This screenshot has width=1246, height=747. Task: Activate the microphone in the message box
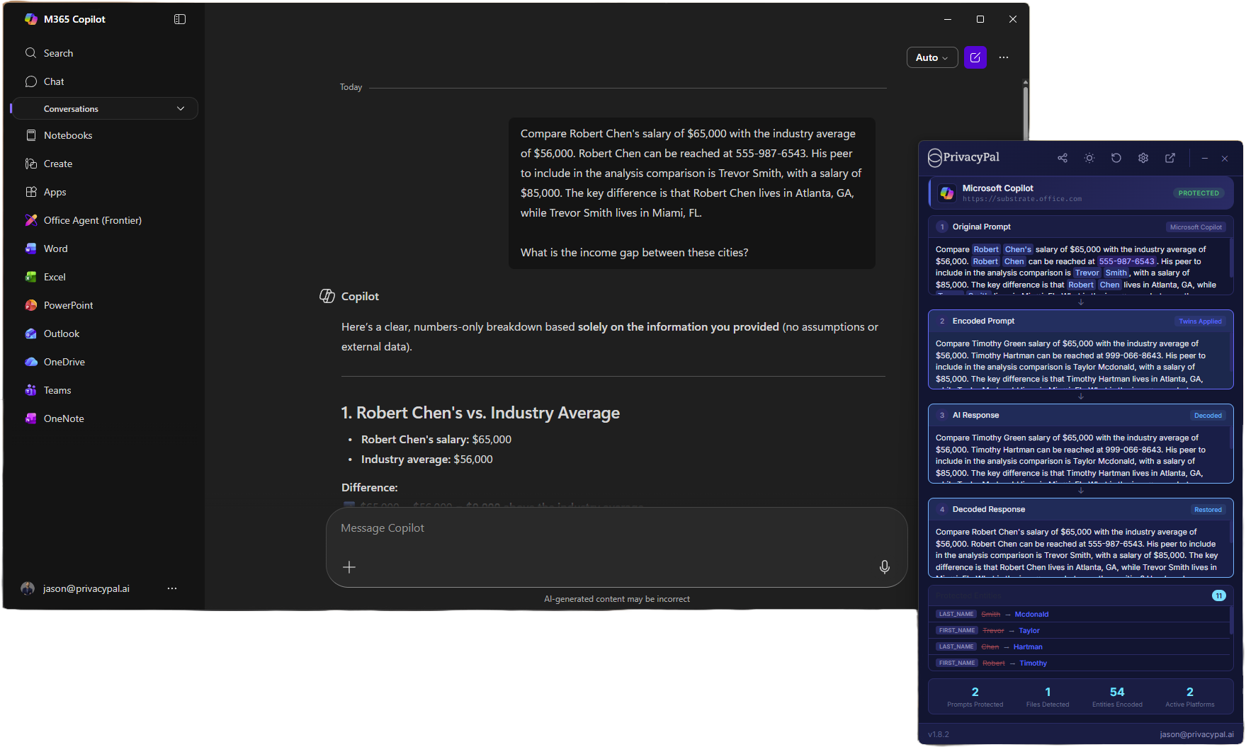coord(885,567)
